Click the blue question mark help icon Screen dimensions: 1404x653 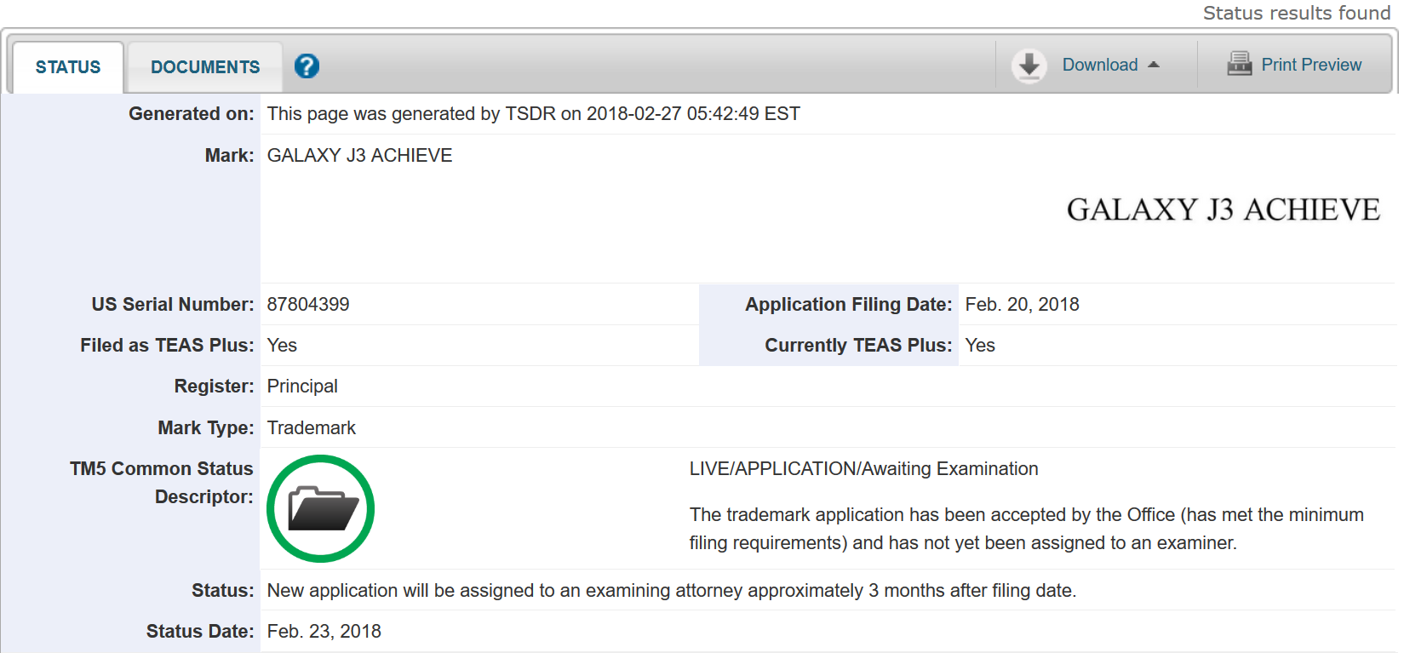[x=307, y=66]
